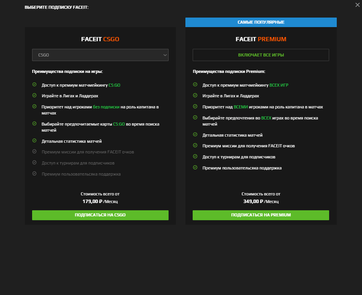The image size is (362, 295).
Task: Click the green 'без подписки' text
Action: tap(106, 107)
